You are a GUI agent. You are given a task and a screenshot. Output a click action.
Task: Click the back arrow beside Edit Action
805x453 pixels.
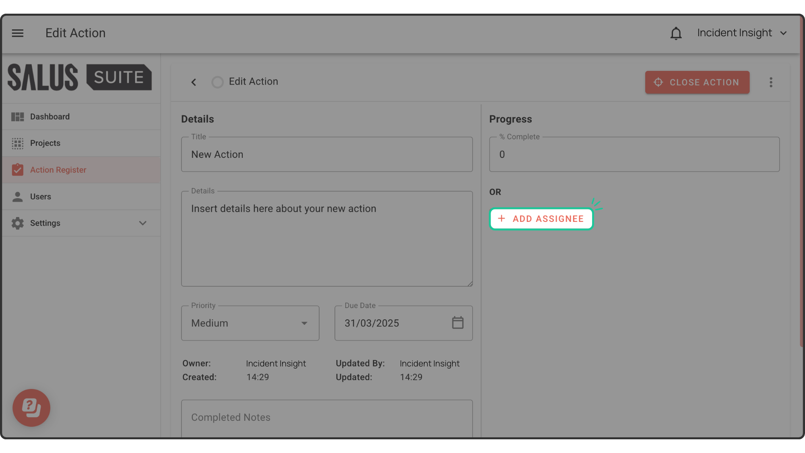194,82
